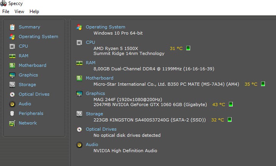Open the Motherboard heading link in summary
This screenshot has width=276, height=166.
click(x=99, y=78)
